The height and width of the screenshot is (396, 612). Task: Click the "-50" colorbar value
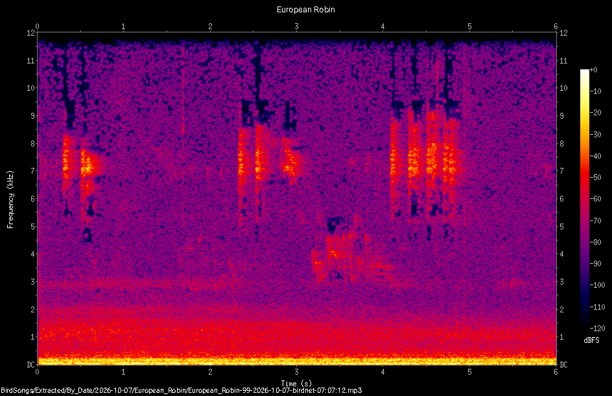[596, 178]
